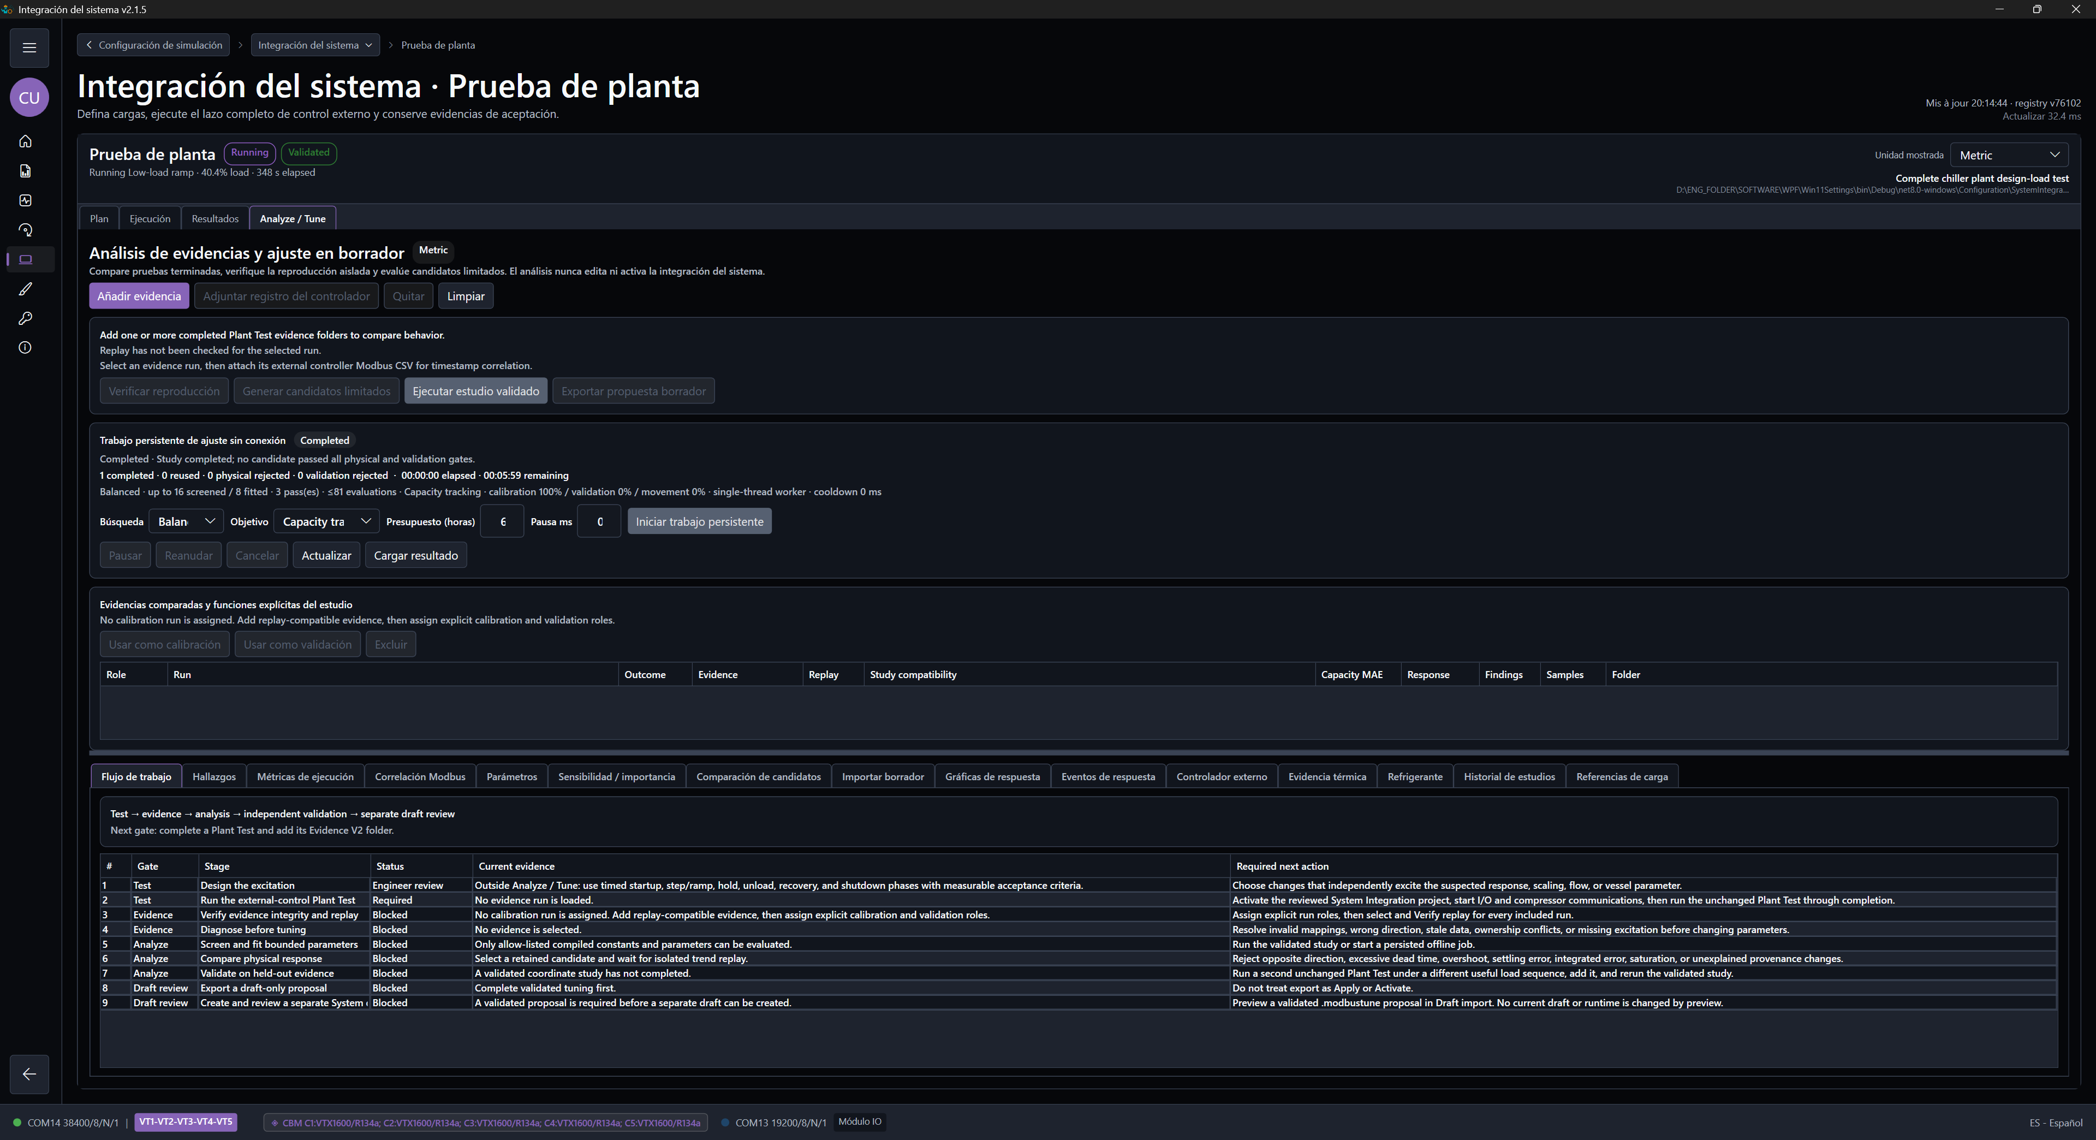Click the CU user avatar

pos(29,98)
